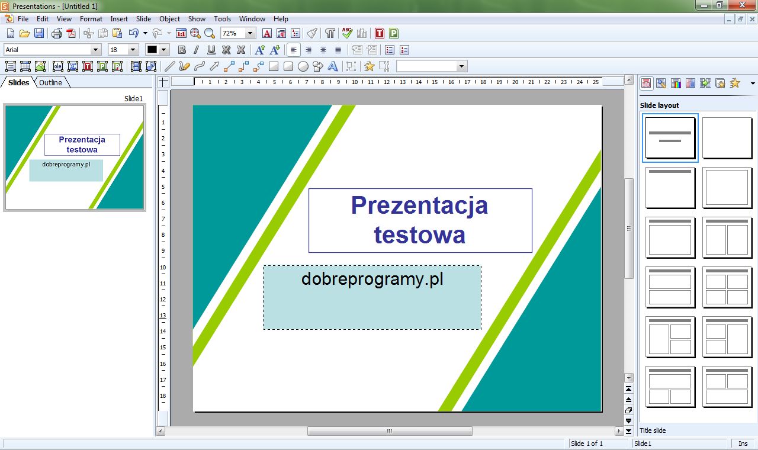Open character formatting (red A icon)
The height and width of the screenshot is (450, 758).
coord(266,33)
